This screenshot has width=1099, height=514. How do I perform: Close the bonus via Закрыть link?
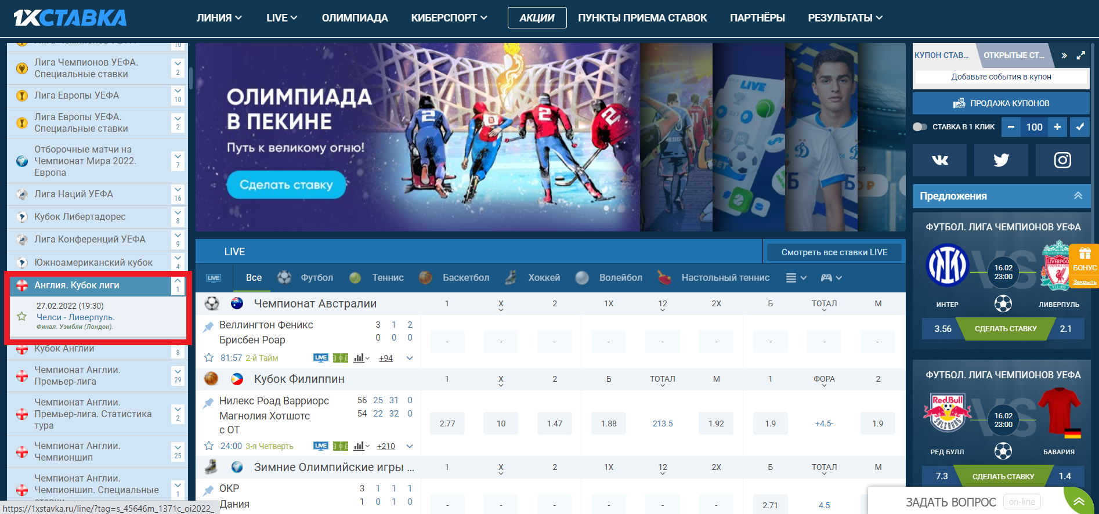1084,282
